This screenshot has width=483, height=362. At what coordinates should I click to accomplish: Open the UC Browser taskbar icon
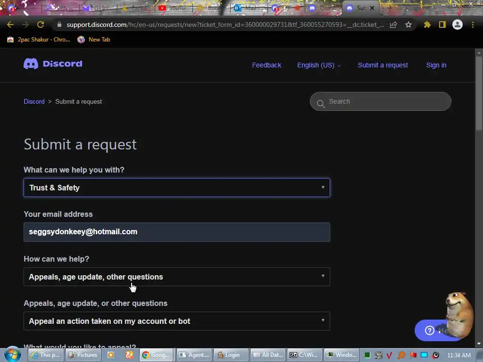click(129, 355)
